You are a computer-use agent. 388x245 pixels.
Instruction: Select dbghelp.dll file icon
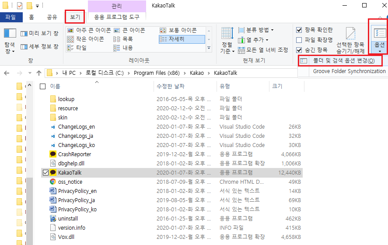(x=53, y=163)
